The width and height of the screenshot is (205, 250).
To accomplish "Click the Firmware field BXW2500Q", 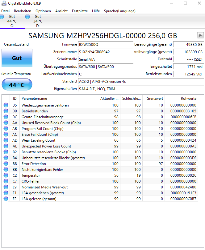I will pos(106,44).
